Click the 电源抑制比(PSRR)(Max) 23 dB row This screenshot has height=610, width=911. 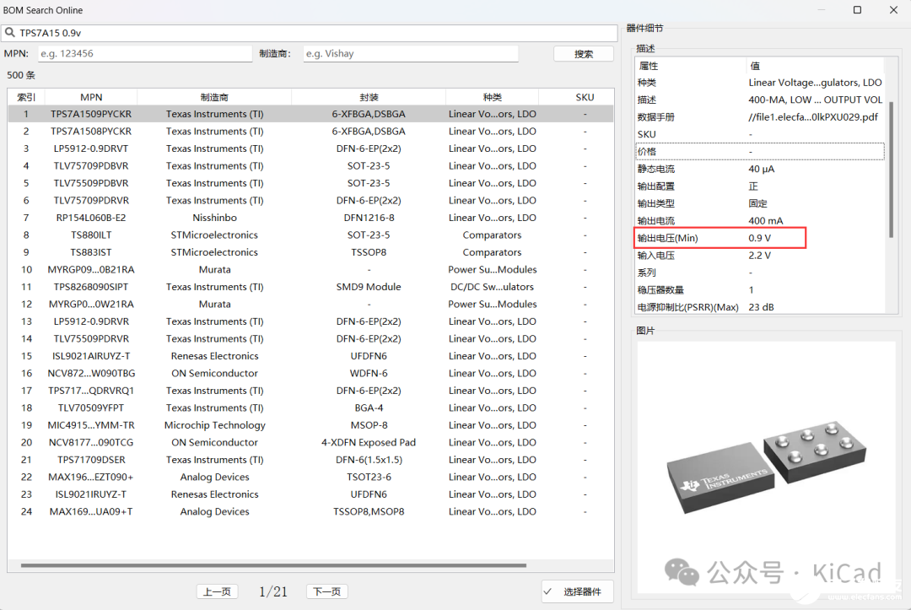[759, 307]
